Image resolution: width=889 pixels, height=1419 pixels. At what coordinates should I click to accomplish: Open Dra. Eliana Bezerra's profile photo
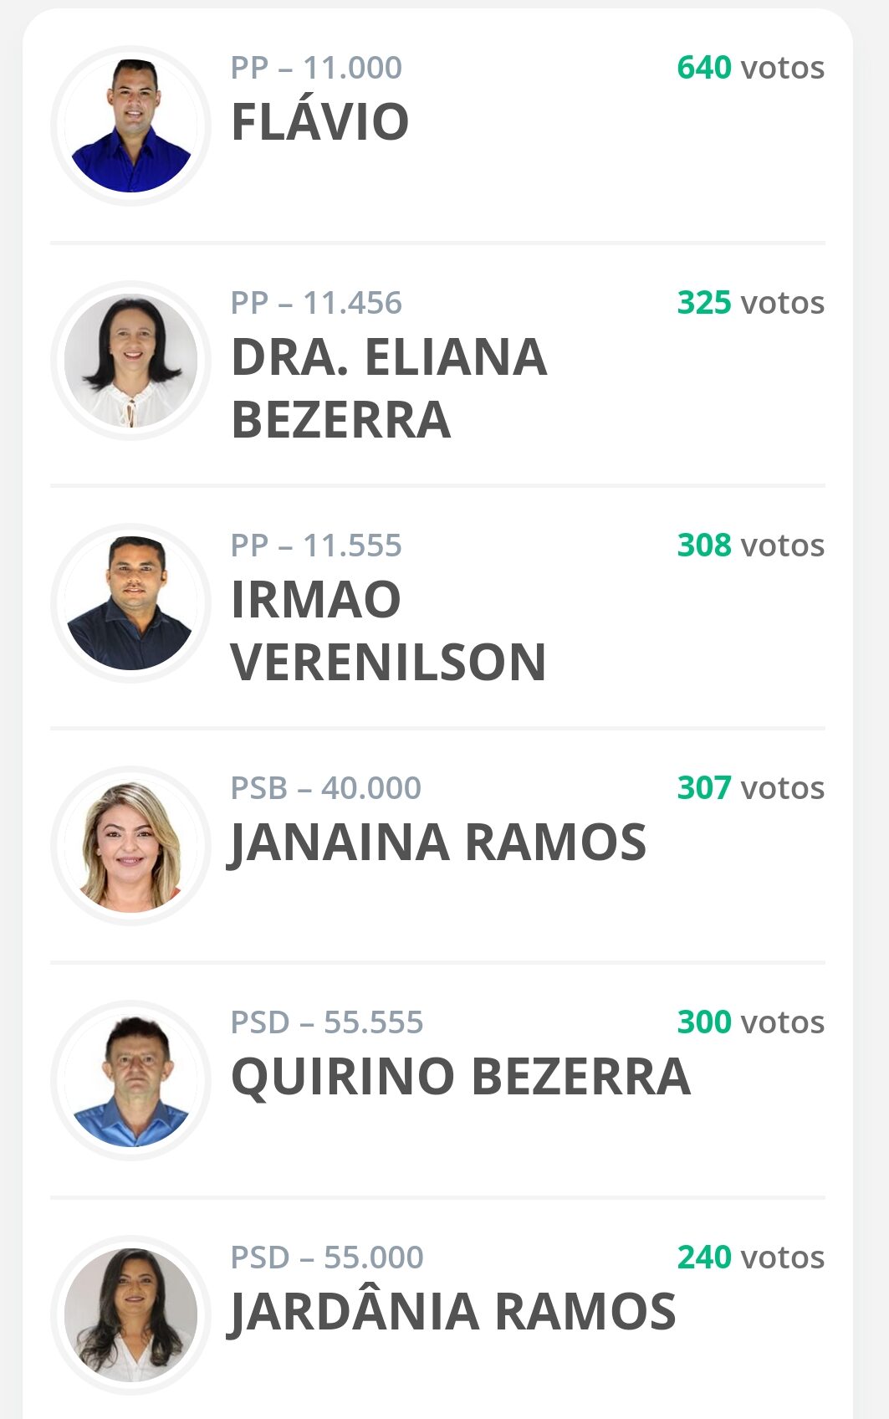pos(130,361)
